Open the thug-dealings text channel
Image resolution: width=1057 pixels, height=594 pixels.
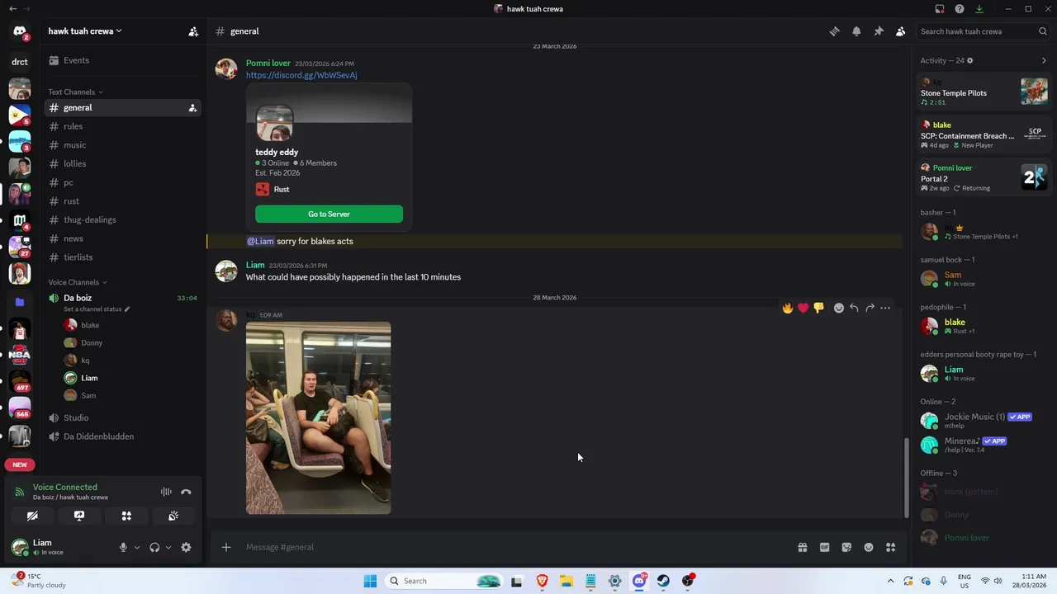pos(122,219)
